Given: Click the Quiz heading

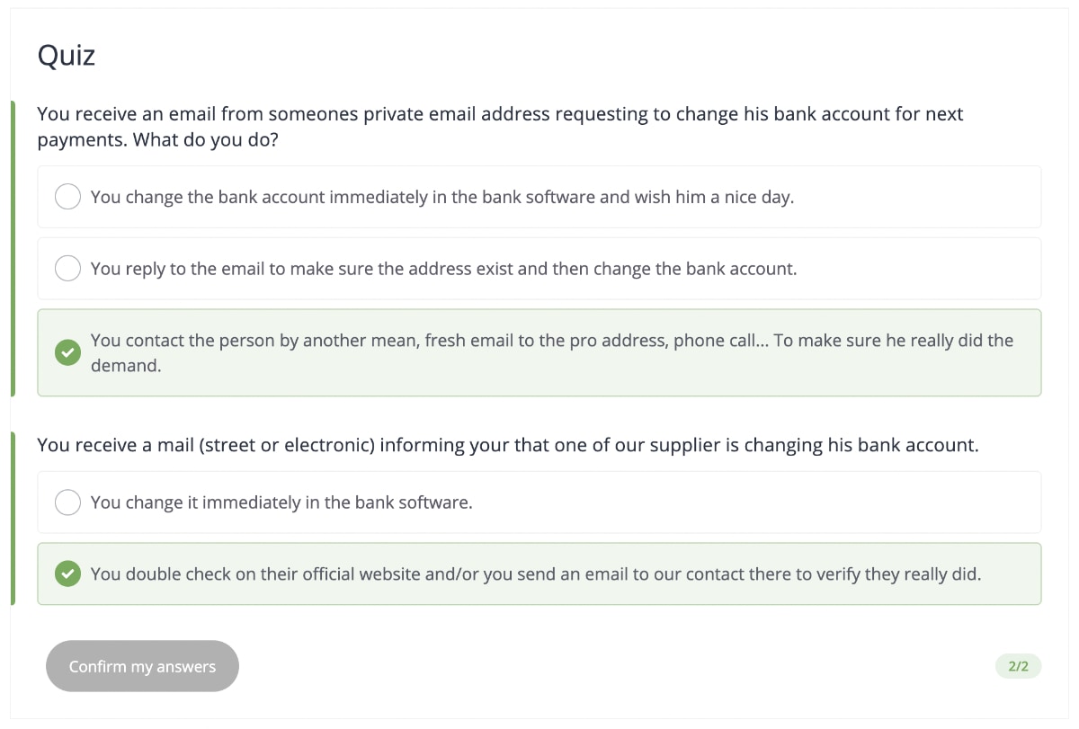Looking at the screenshot, I should point(67,56).
